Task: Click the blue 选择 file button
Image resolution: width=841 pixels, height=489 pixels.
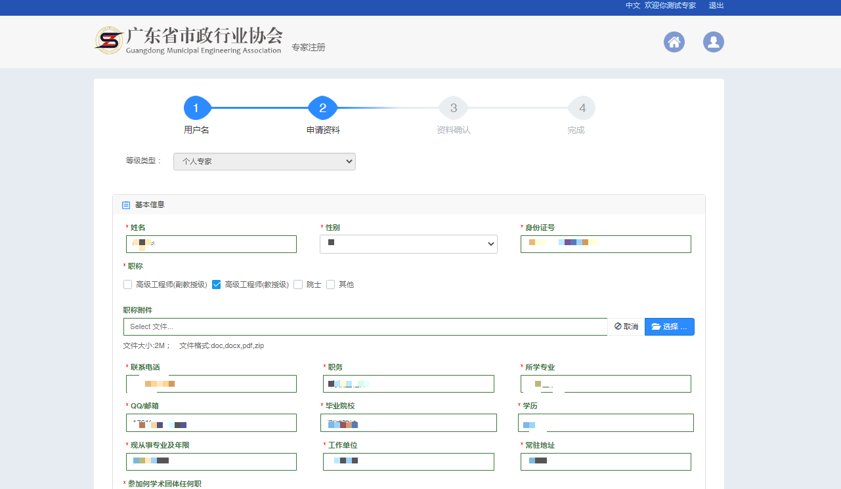Action: click(x=670, y=326)
